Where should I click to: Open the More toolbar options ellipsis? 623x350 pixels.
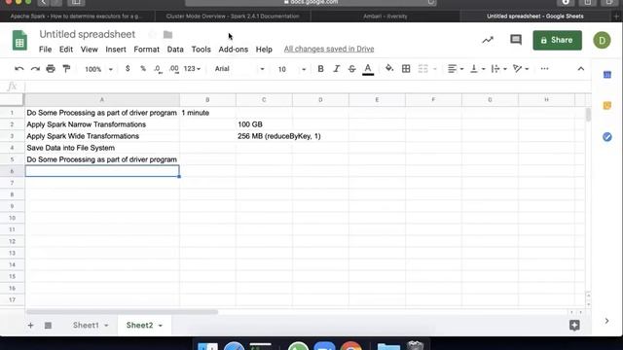point(544,69)
